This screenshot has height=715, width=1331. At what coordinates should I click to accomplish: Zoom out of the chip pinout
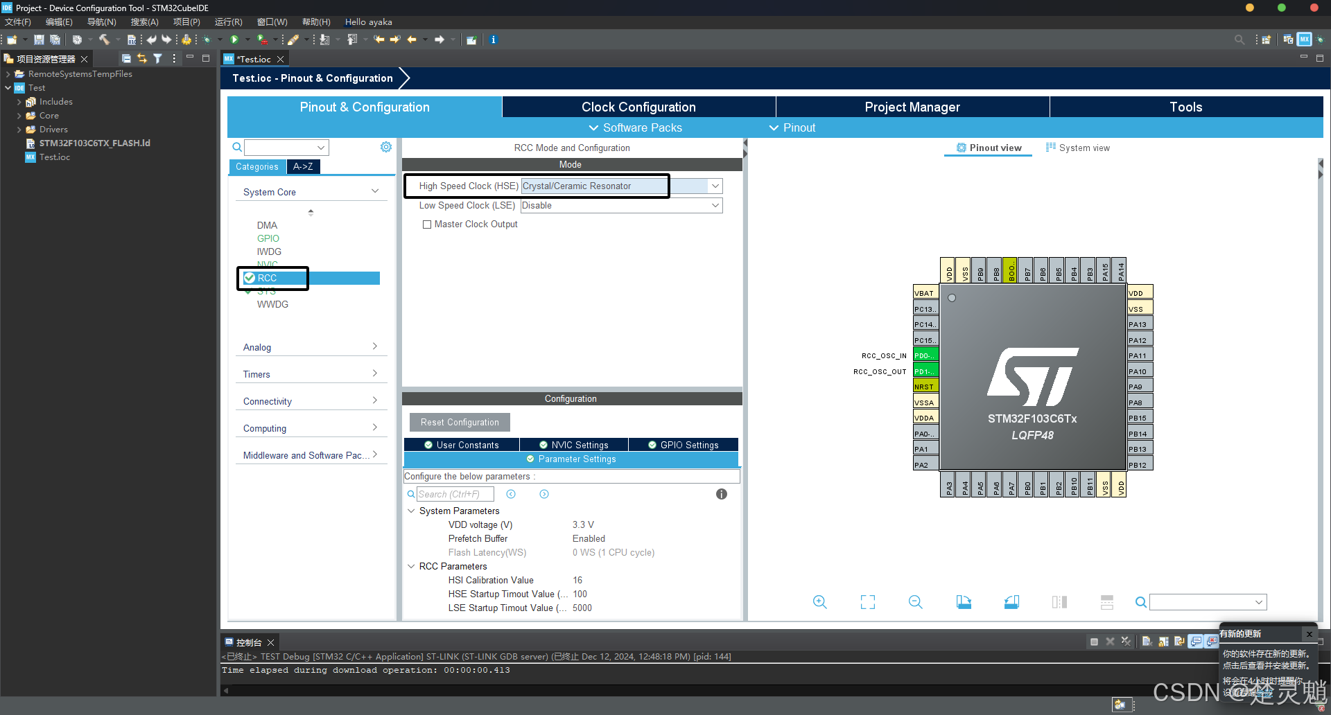[x=916, y=602]
